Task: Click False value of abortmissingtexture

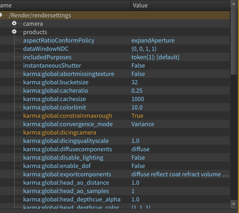Action: coord(138,74)
